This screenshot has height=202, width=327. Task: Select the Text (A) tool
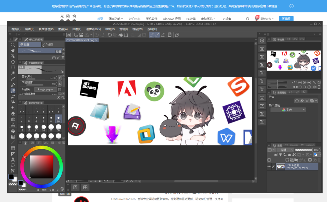[x=13, y=160]
